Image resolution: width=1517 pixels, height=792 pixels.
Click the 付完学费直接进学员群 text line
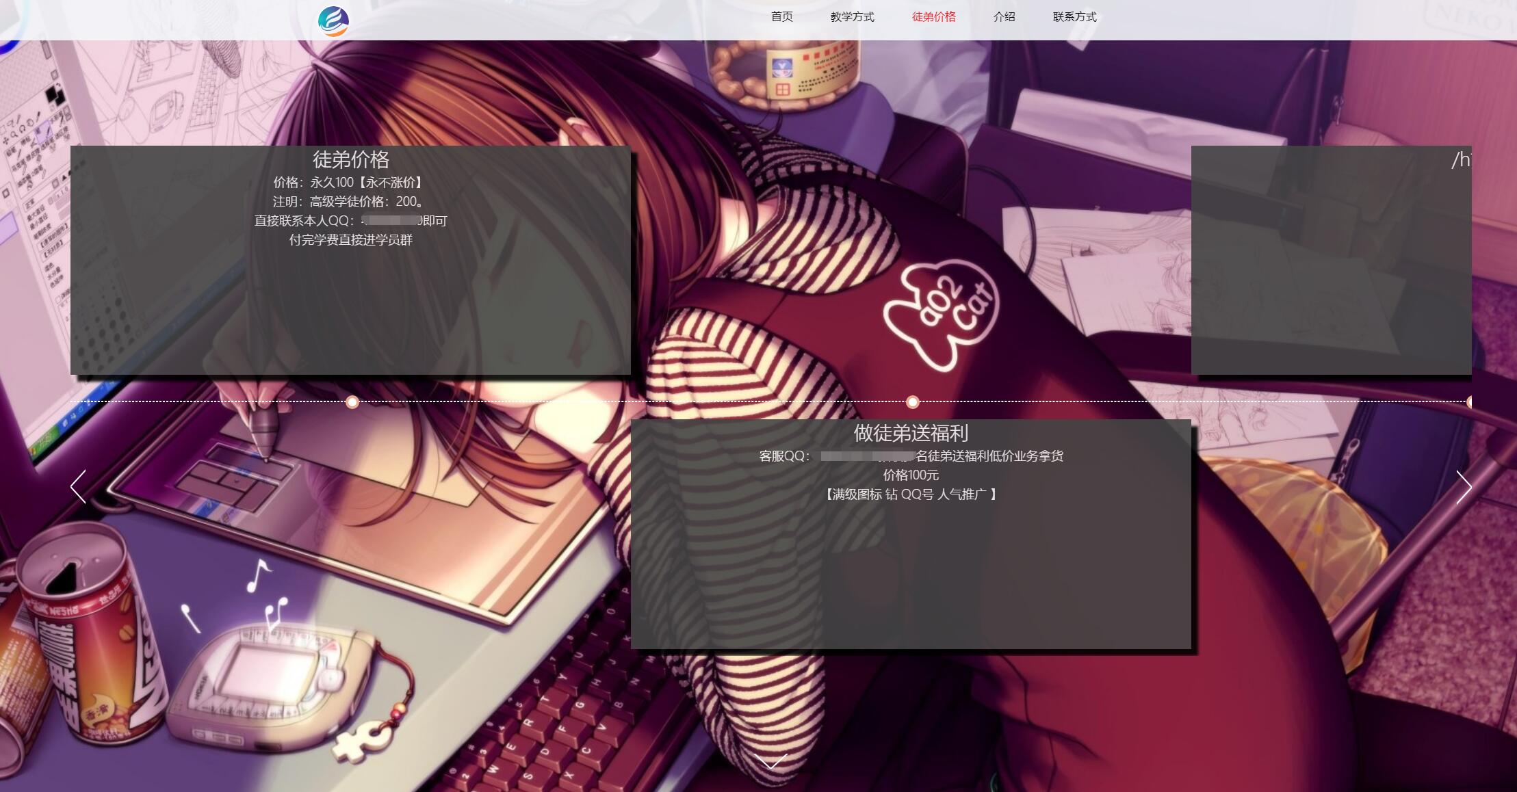click(x=350, y=239)
